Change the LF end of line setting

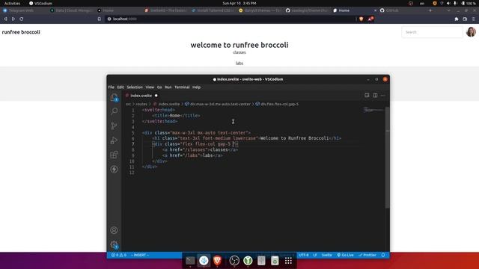[315, 255]
